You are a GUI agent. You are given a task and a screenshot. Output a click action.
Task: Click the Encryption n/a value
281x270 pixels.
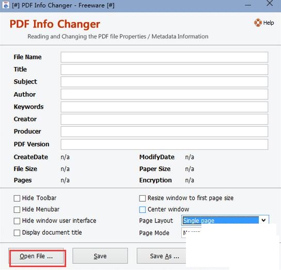pos(190,180)
